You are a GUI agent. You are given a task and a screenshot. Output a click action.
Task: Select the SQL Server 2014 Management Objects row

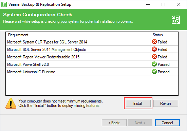92,49
